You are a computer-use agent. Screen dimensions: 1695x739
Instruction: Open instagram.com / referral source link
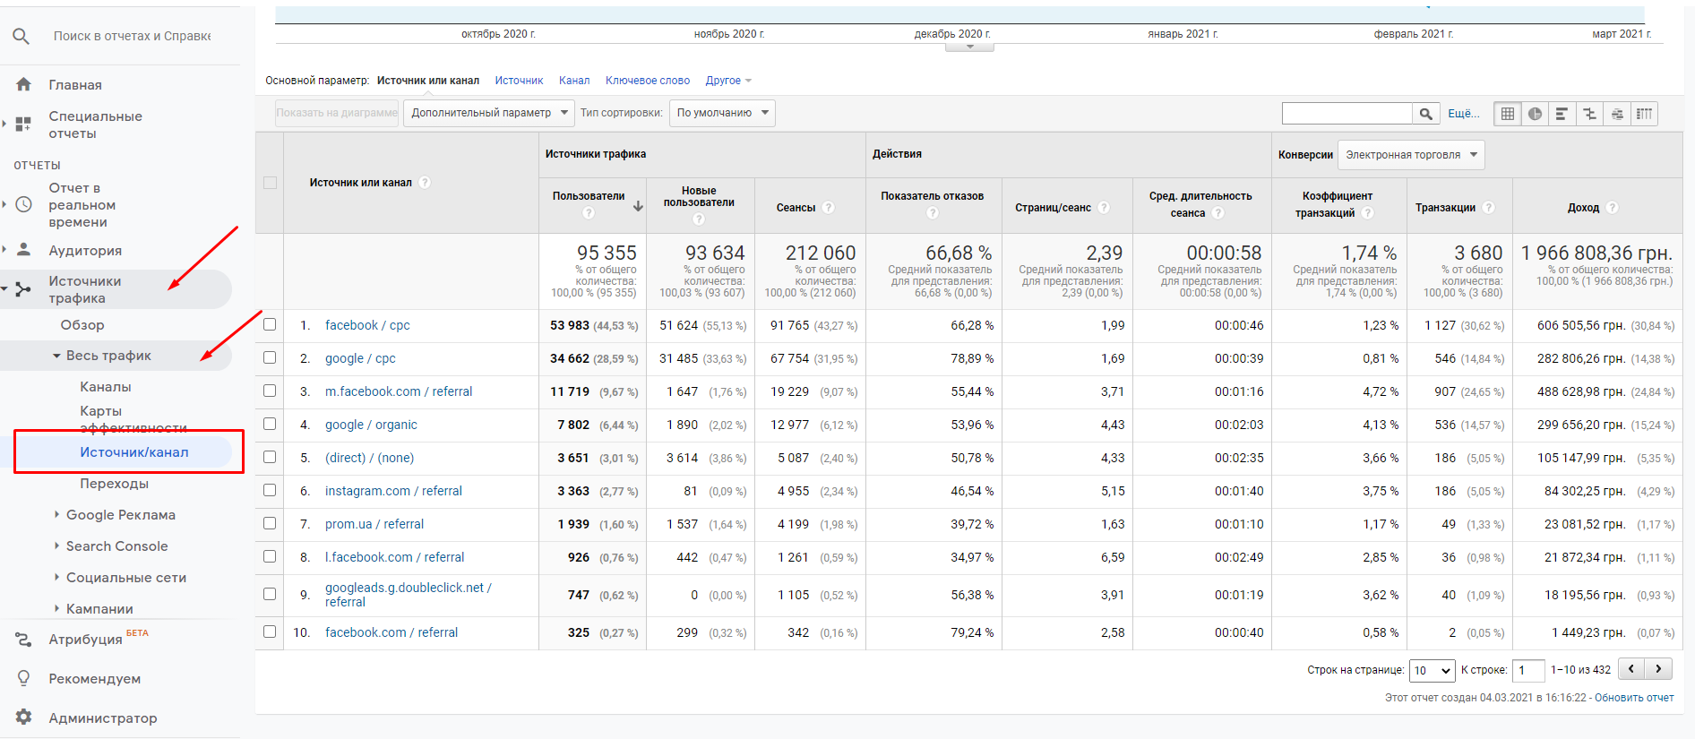pyautogui.click(x=393, y=491)
